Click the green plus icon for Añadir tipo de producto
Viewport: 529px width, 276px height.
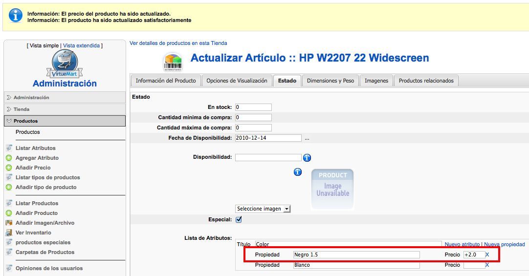(x=9, y=187)
